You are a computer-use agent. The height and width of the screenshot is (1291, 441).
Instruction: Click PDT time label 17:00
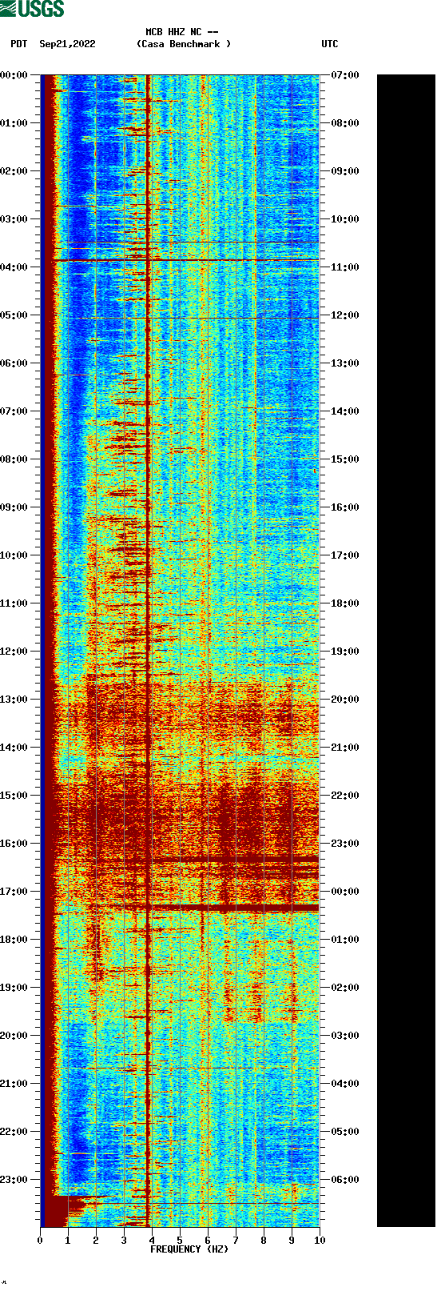tap(14, 892)
